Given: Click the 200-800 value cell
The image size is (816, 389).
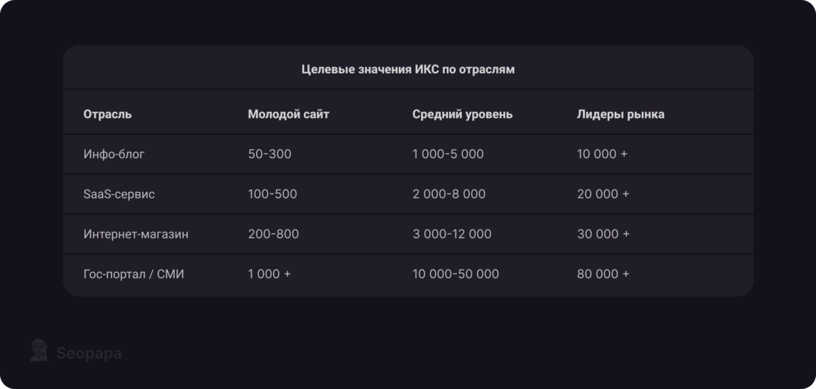Looking at the screenshot, I should coord(273,234).
